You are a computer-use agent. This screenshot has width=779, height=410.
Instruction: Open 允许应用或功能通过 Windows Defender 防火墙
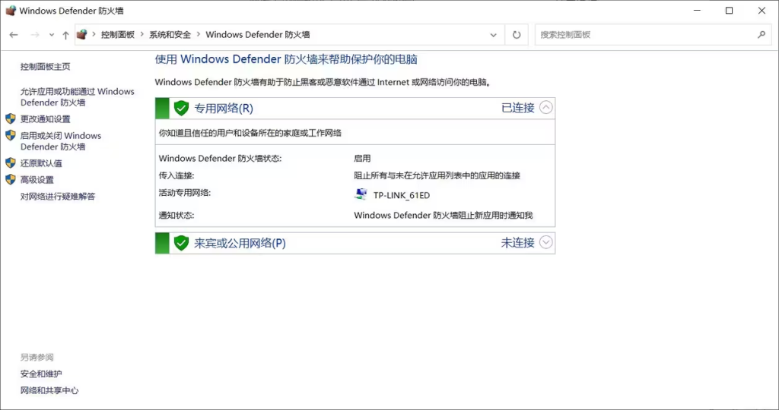(x=77, y=97)
